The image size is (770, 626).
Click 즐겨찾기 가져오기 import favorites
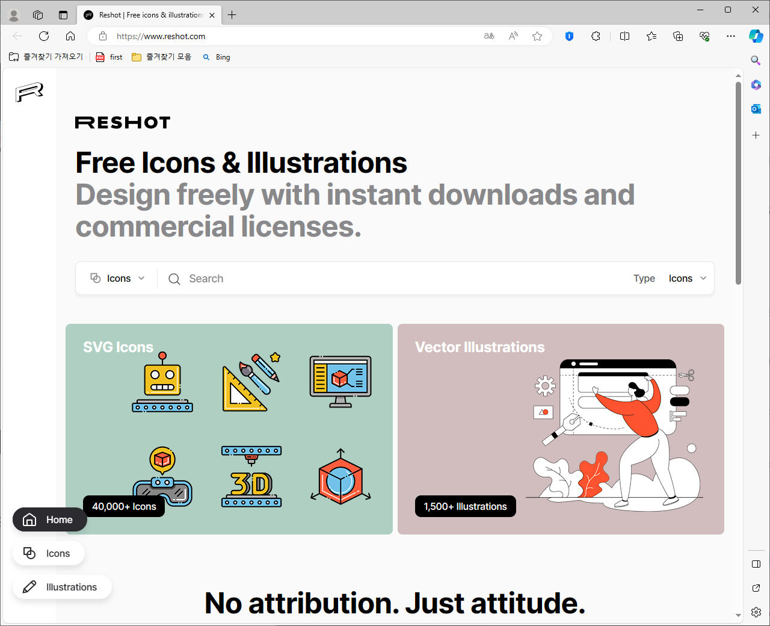coord(46,57)
